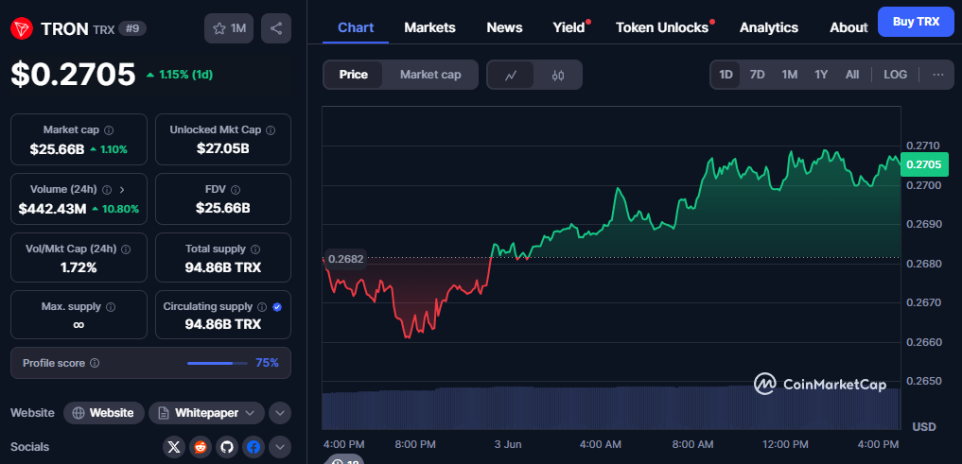Click info icon next to Max. supply

(x=111, y=306)
